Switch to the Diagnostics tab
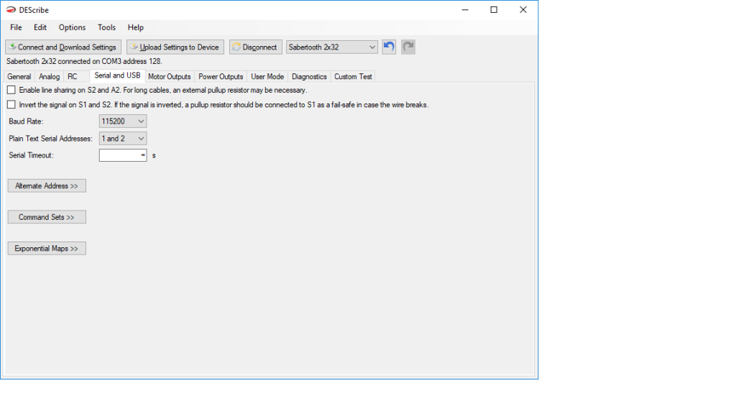Viewport: 736px width, 414px height. [309, 76]
